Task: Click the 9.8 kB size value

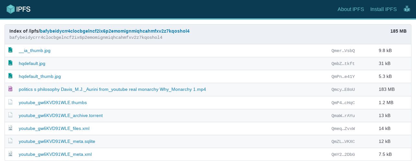Action: [385, 50]
